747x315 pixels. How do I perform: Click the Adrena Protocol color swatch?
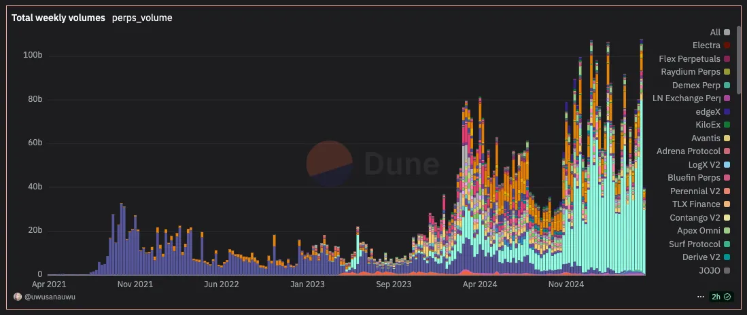pyautogui.click(x=727, y=151)
